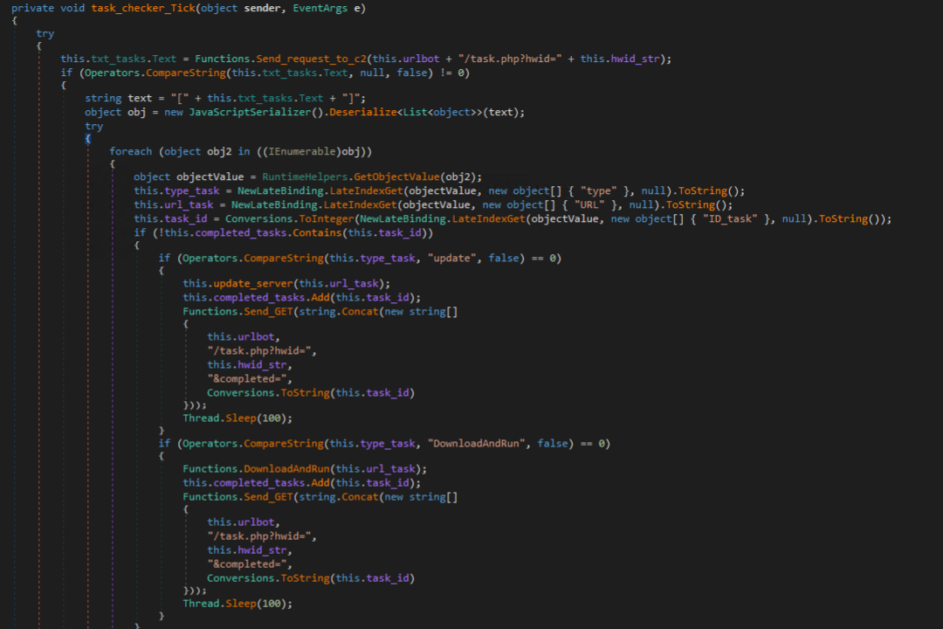943x629 pixels.
Task: Click the IEnumerable cast type
Action: click(301, 152)
